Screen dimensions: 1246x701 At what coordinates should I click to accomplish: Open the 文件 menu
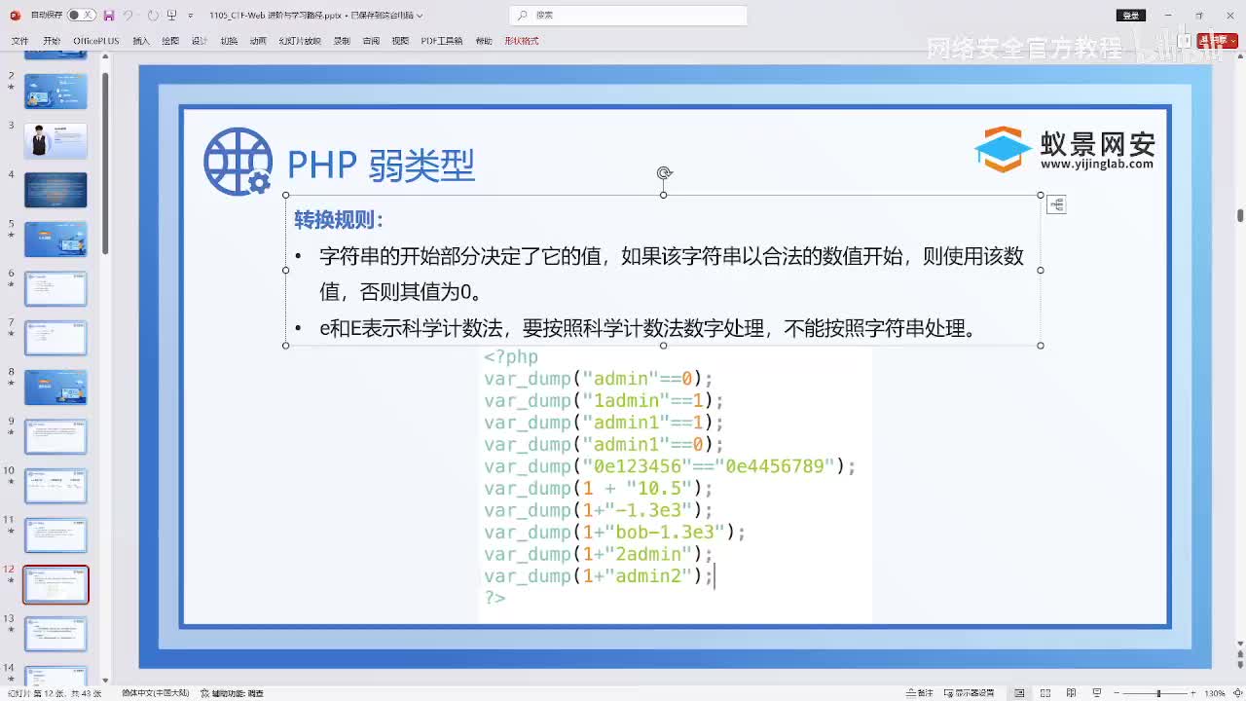(x=19, y=41)
